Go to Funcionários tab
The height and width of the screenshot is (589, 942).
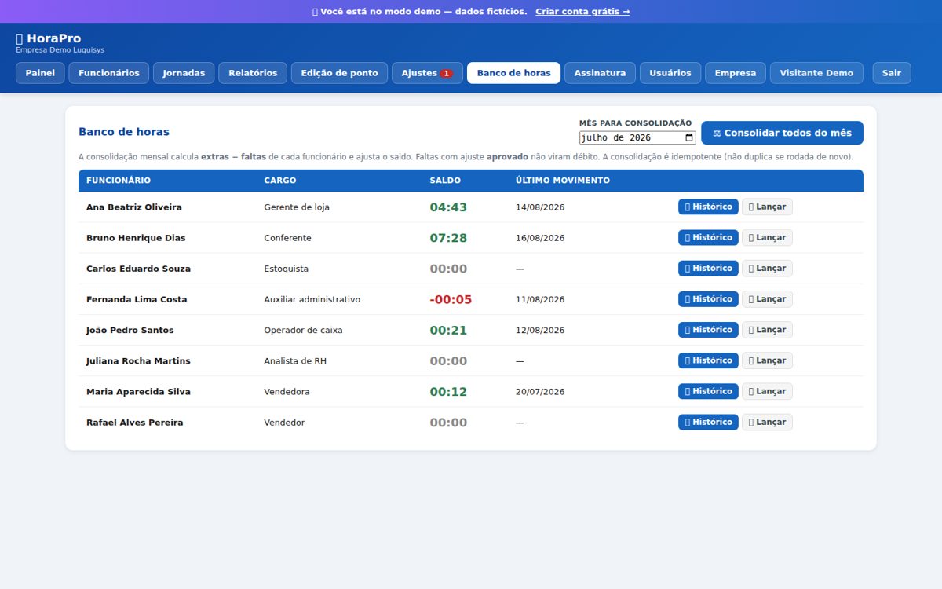point(109,73)
